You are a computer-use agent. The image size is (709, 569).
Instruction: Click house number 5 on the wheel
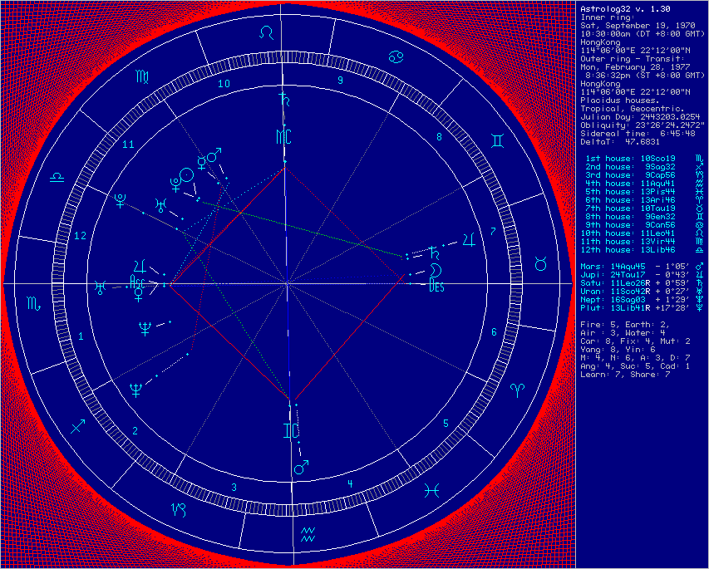446,424
